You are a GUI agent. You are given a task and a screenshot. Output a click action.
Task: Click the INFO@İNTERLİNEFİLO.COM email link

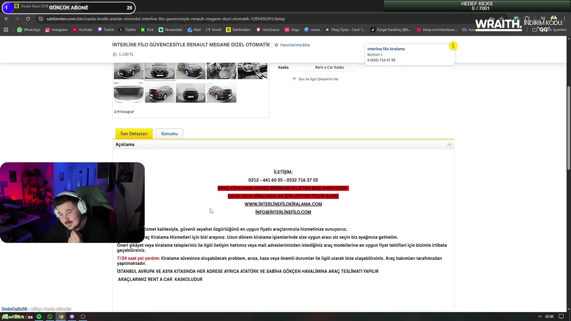click(283, 212)
